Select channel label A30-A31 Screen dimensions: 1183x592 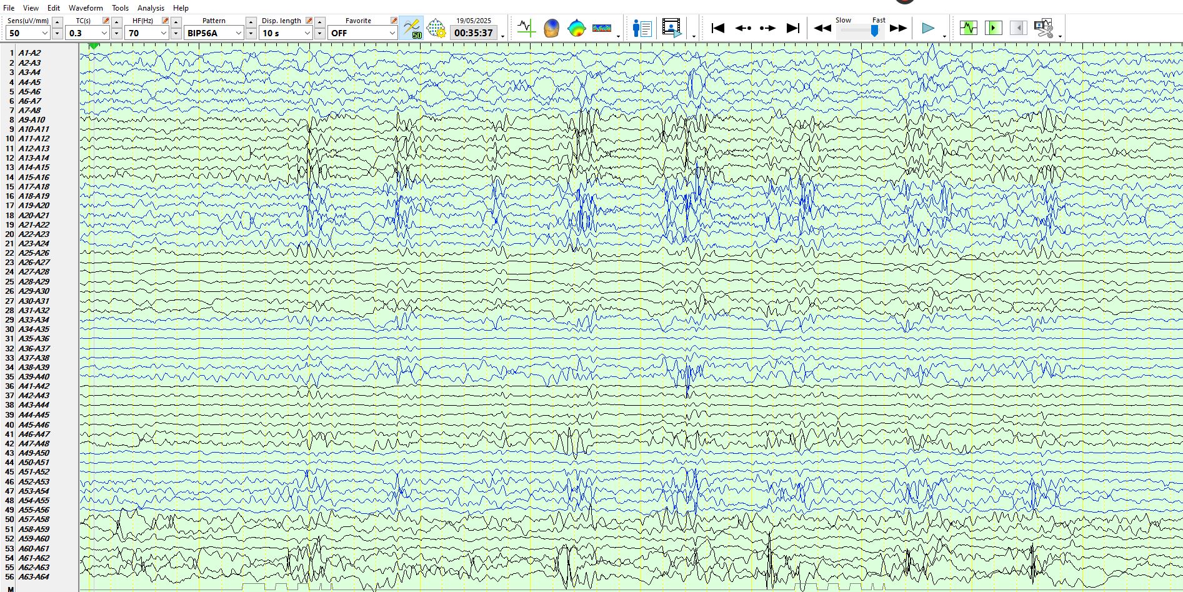pos(34,301)
